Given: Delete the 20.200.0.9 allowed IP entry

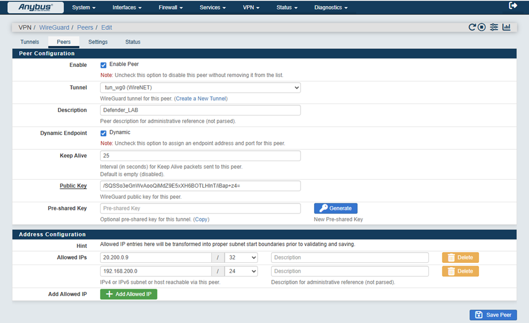Looking at the screenshot, I should pos(460,258).
